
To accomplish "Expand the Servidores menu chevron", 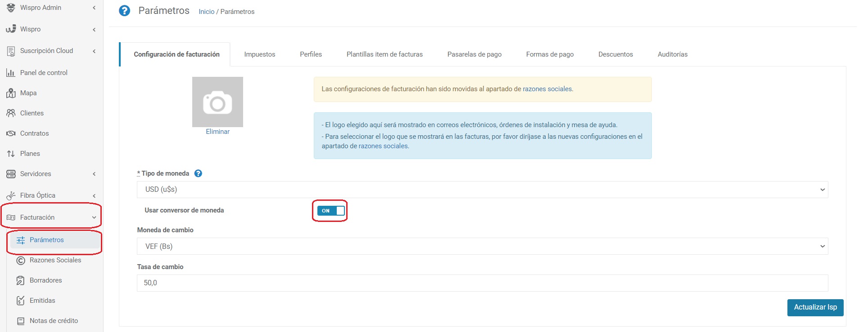I will click(x=94, y=174).
